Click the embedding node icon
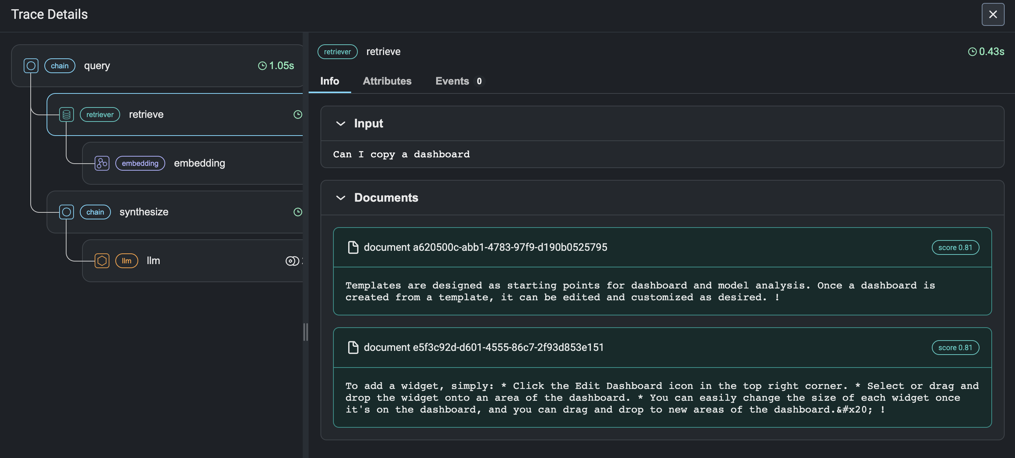Image resolution: width=1015 pixels, height=458 pixels. coord(102,163)
